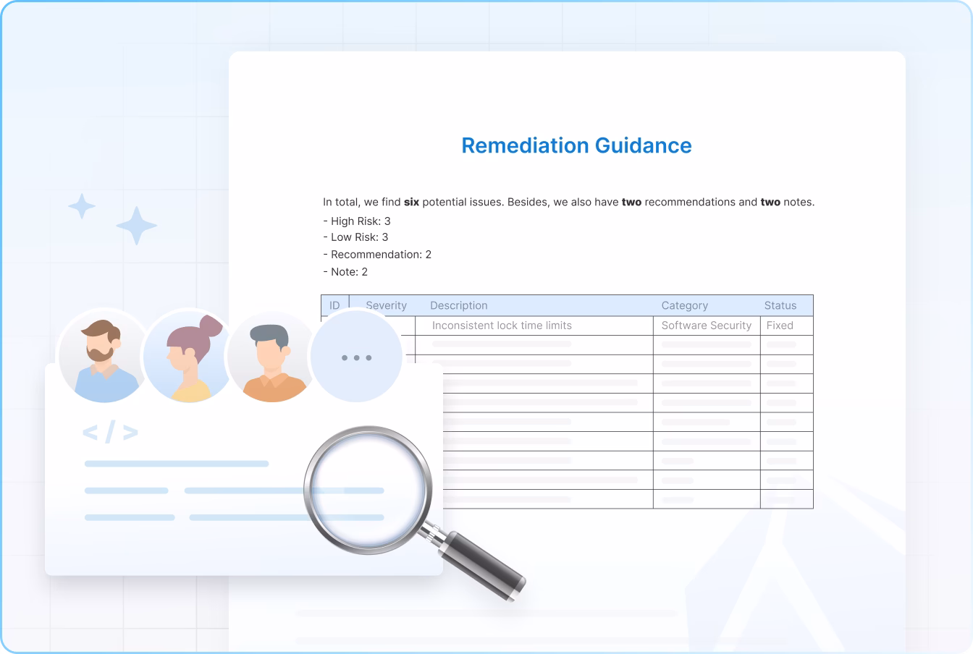Click the Remediation Guidance heading
Screen dimensions: 973x654
(x=576, y=145)
